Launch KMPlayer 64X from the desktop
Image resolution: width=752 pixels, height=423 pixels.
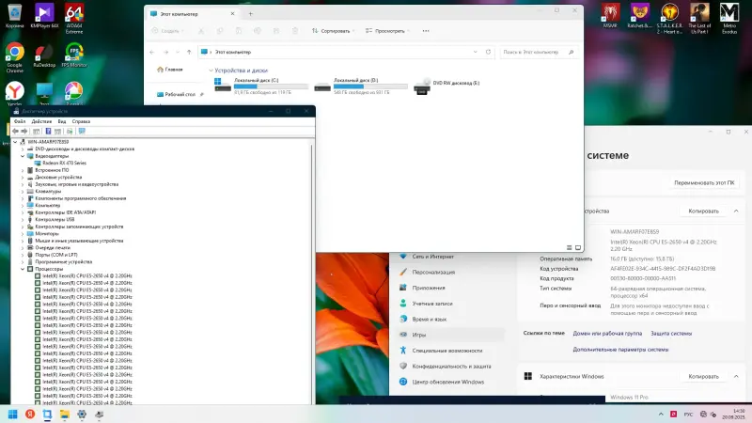click(x=44, y=16)
